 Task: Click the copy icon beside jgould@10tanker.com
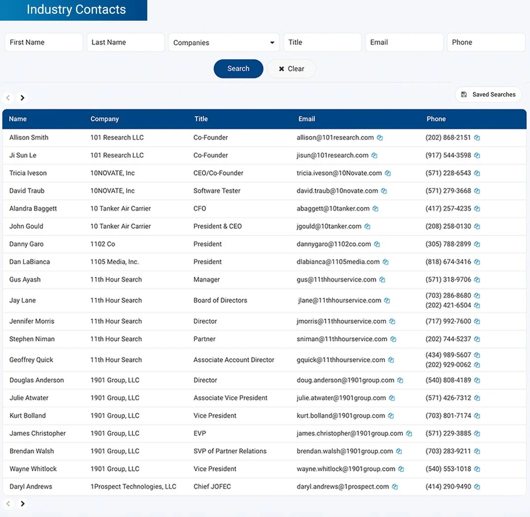pos(367,226)
